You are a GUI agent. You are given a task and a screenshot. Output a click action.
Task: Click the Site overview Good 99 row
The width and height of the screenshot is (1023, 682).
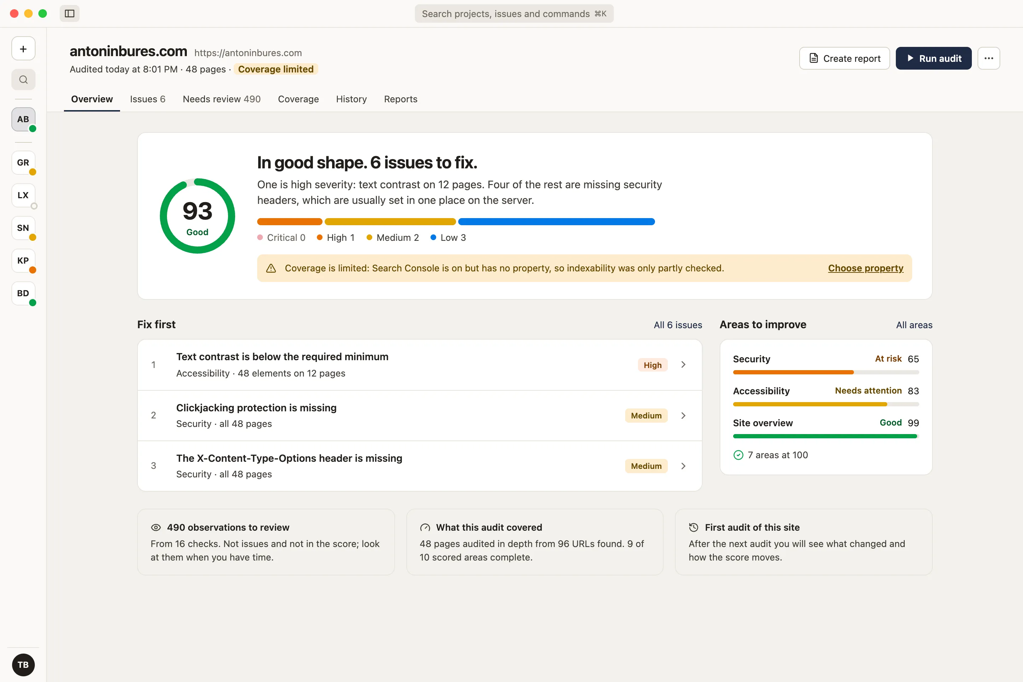(826, 428)
